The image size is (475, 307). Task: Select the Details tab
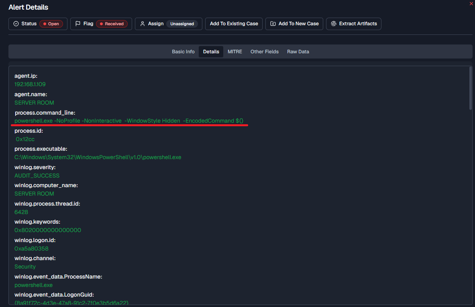[x=211, y=52]
